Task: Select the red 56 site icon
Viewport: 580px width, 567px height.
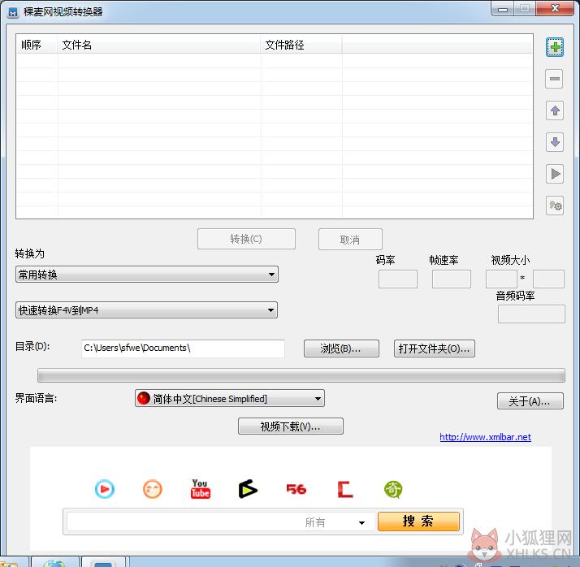Action: 296,489
